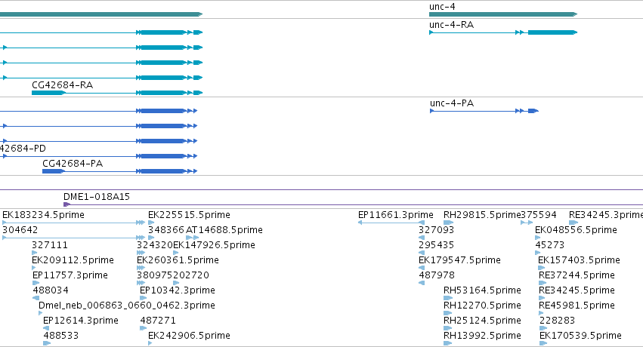Select the 488533 arrow glyph
Screen dimensions: 643x347
(47, 343)
